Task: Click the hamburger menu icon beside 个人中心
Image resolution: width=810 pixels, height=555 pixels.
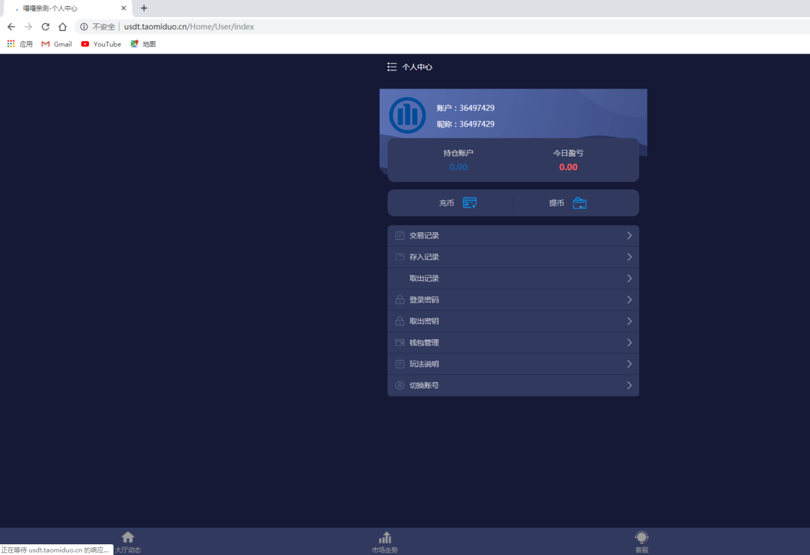Action: coord(392,67)
